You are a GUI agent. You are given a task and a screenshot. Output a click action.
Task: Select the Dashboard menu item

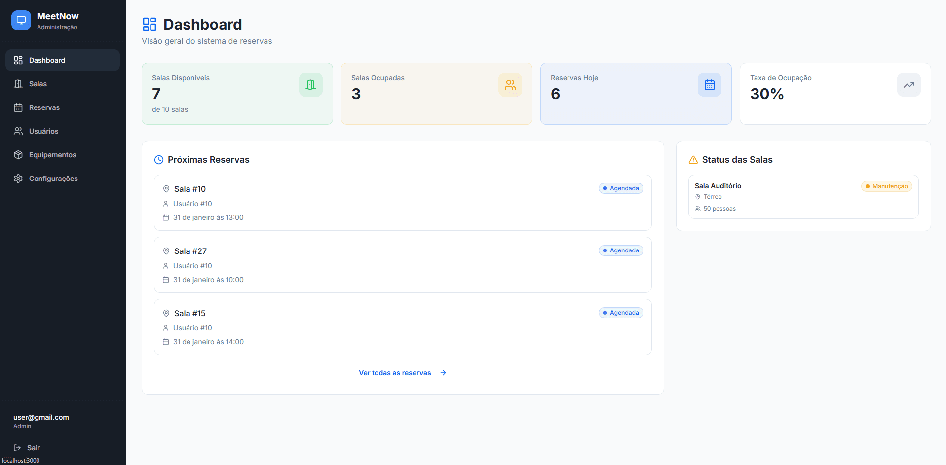click(47, 60)
